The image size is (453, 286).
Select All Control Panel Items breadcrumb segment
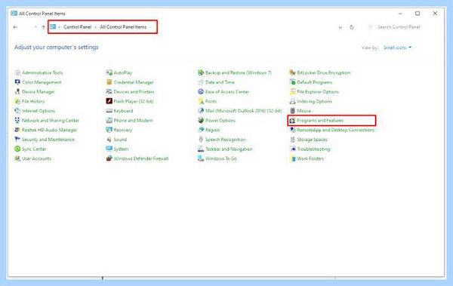click(123, 27)
